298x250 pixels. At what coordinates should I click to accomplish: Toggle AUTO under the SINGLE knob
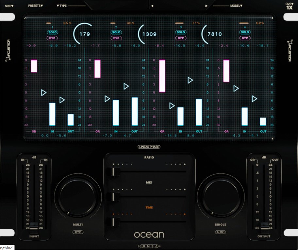(x=221, y=232)
